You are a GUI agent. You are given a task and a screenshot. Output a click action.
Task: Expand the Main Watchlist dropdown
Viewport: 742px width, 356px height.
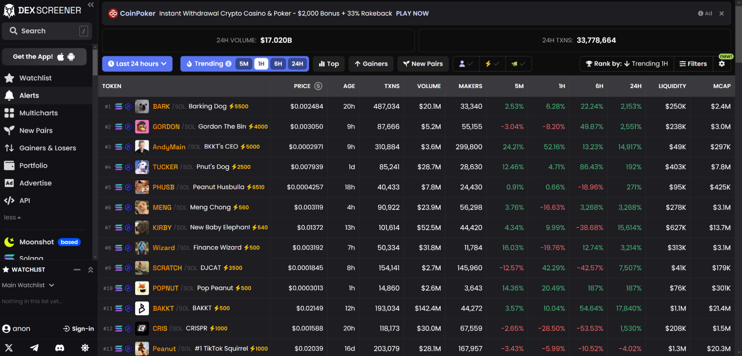(x=29, y=285)
